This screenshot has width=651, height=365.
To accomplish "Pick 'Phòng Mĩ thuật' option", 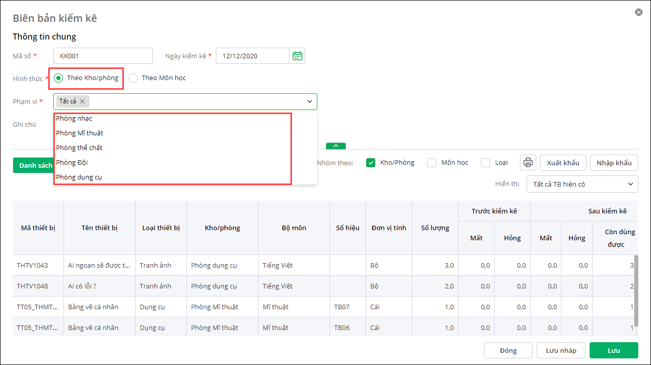I will pyautogui.click(x=80, y=133).
